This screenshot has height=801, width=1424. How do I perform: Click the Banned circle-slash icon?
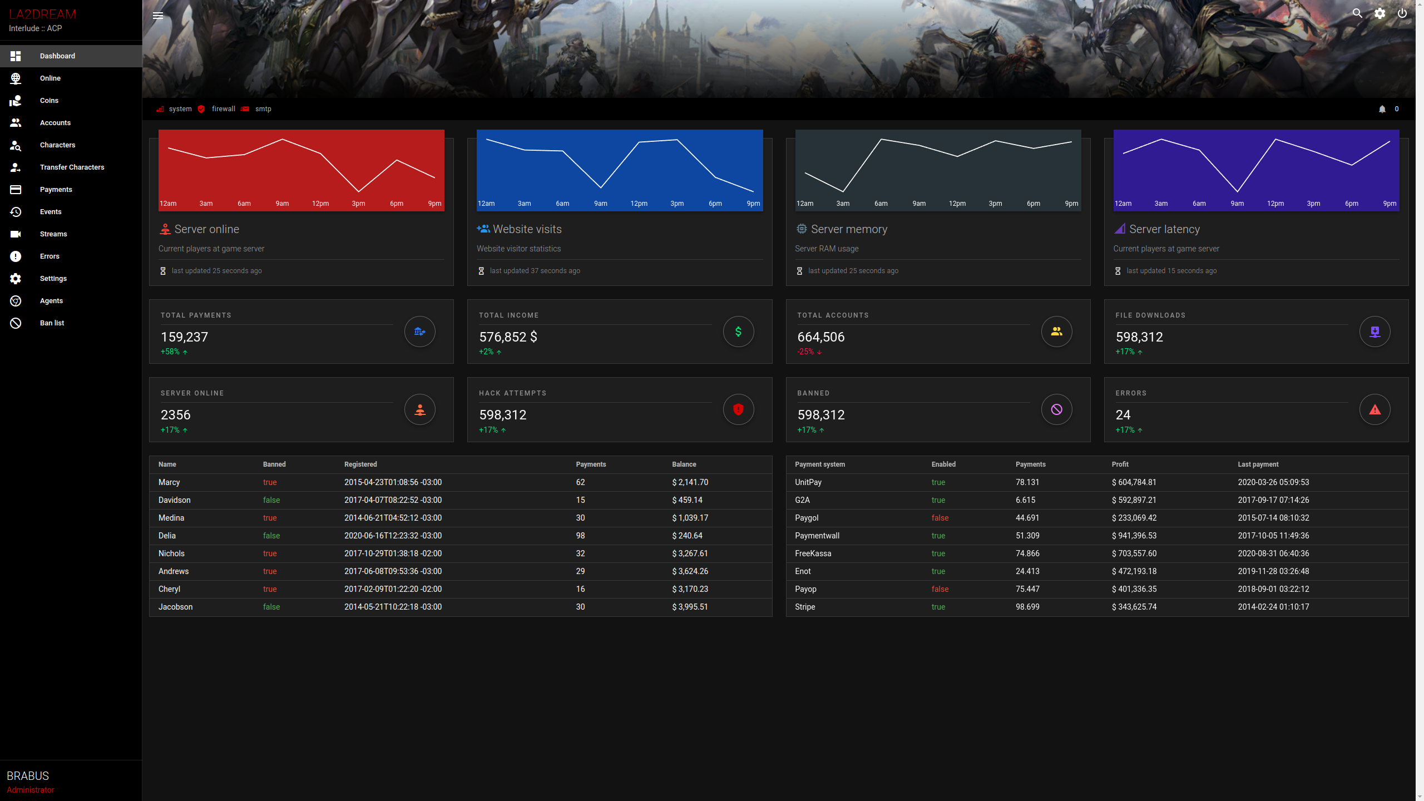point(1056,409)
